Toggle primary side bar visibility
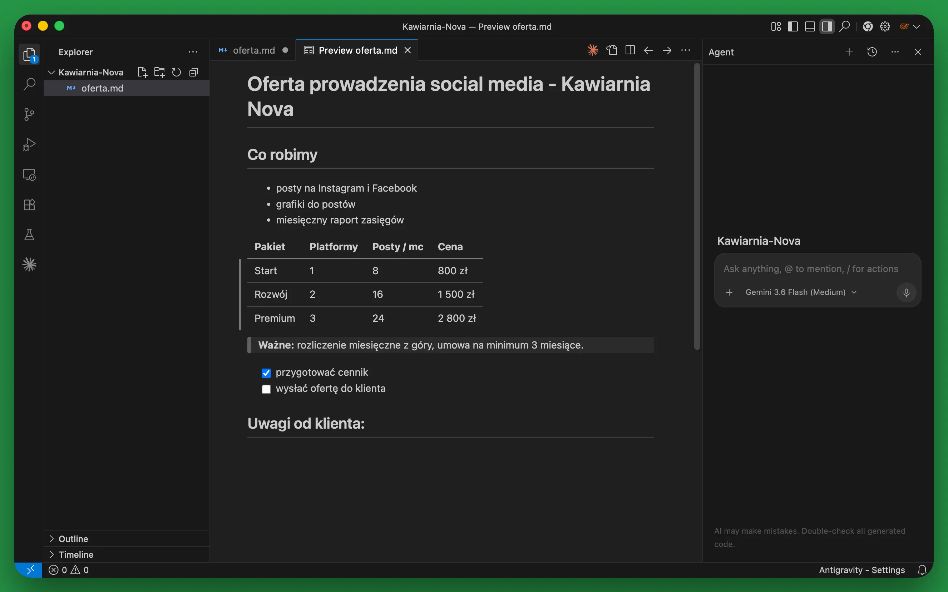The image size is (948, 592). pyautogui.click(x=793, y=26)
